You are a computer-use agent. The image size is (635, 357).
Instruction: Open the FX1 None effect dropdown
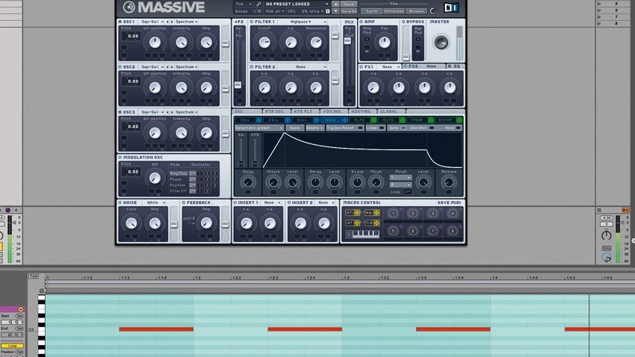[x=388, y=66]
